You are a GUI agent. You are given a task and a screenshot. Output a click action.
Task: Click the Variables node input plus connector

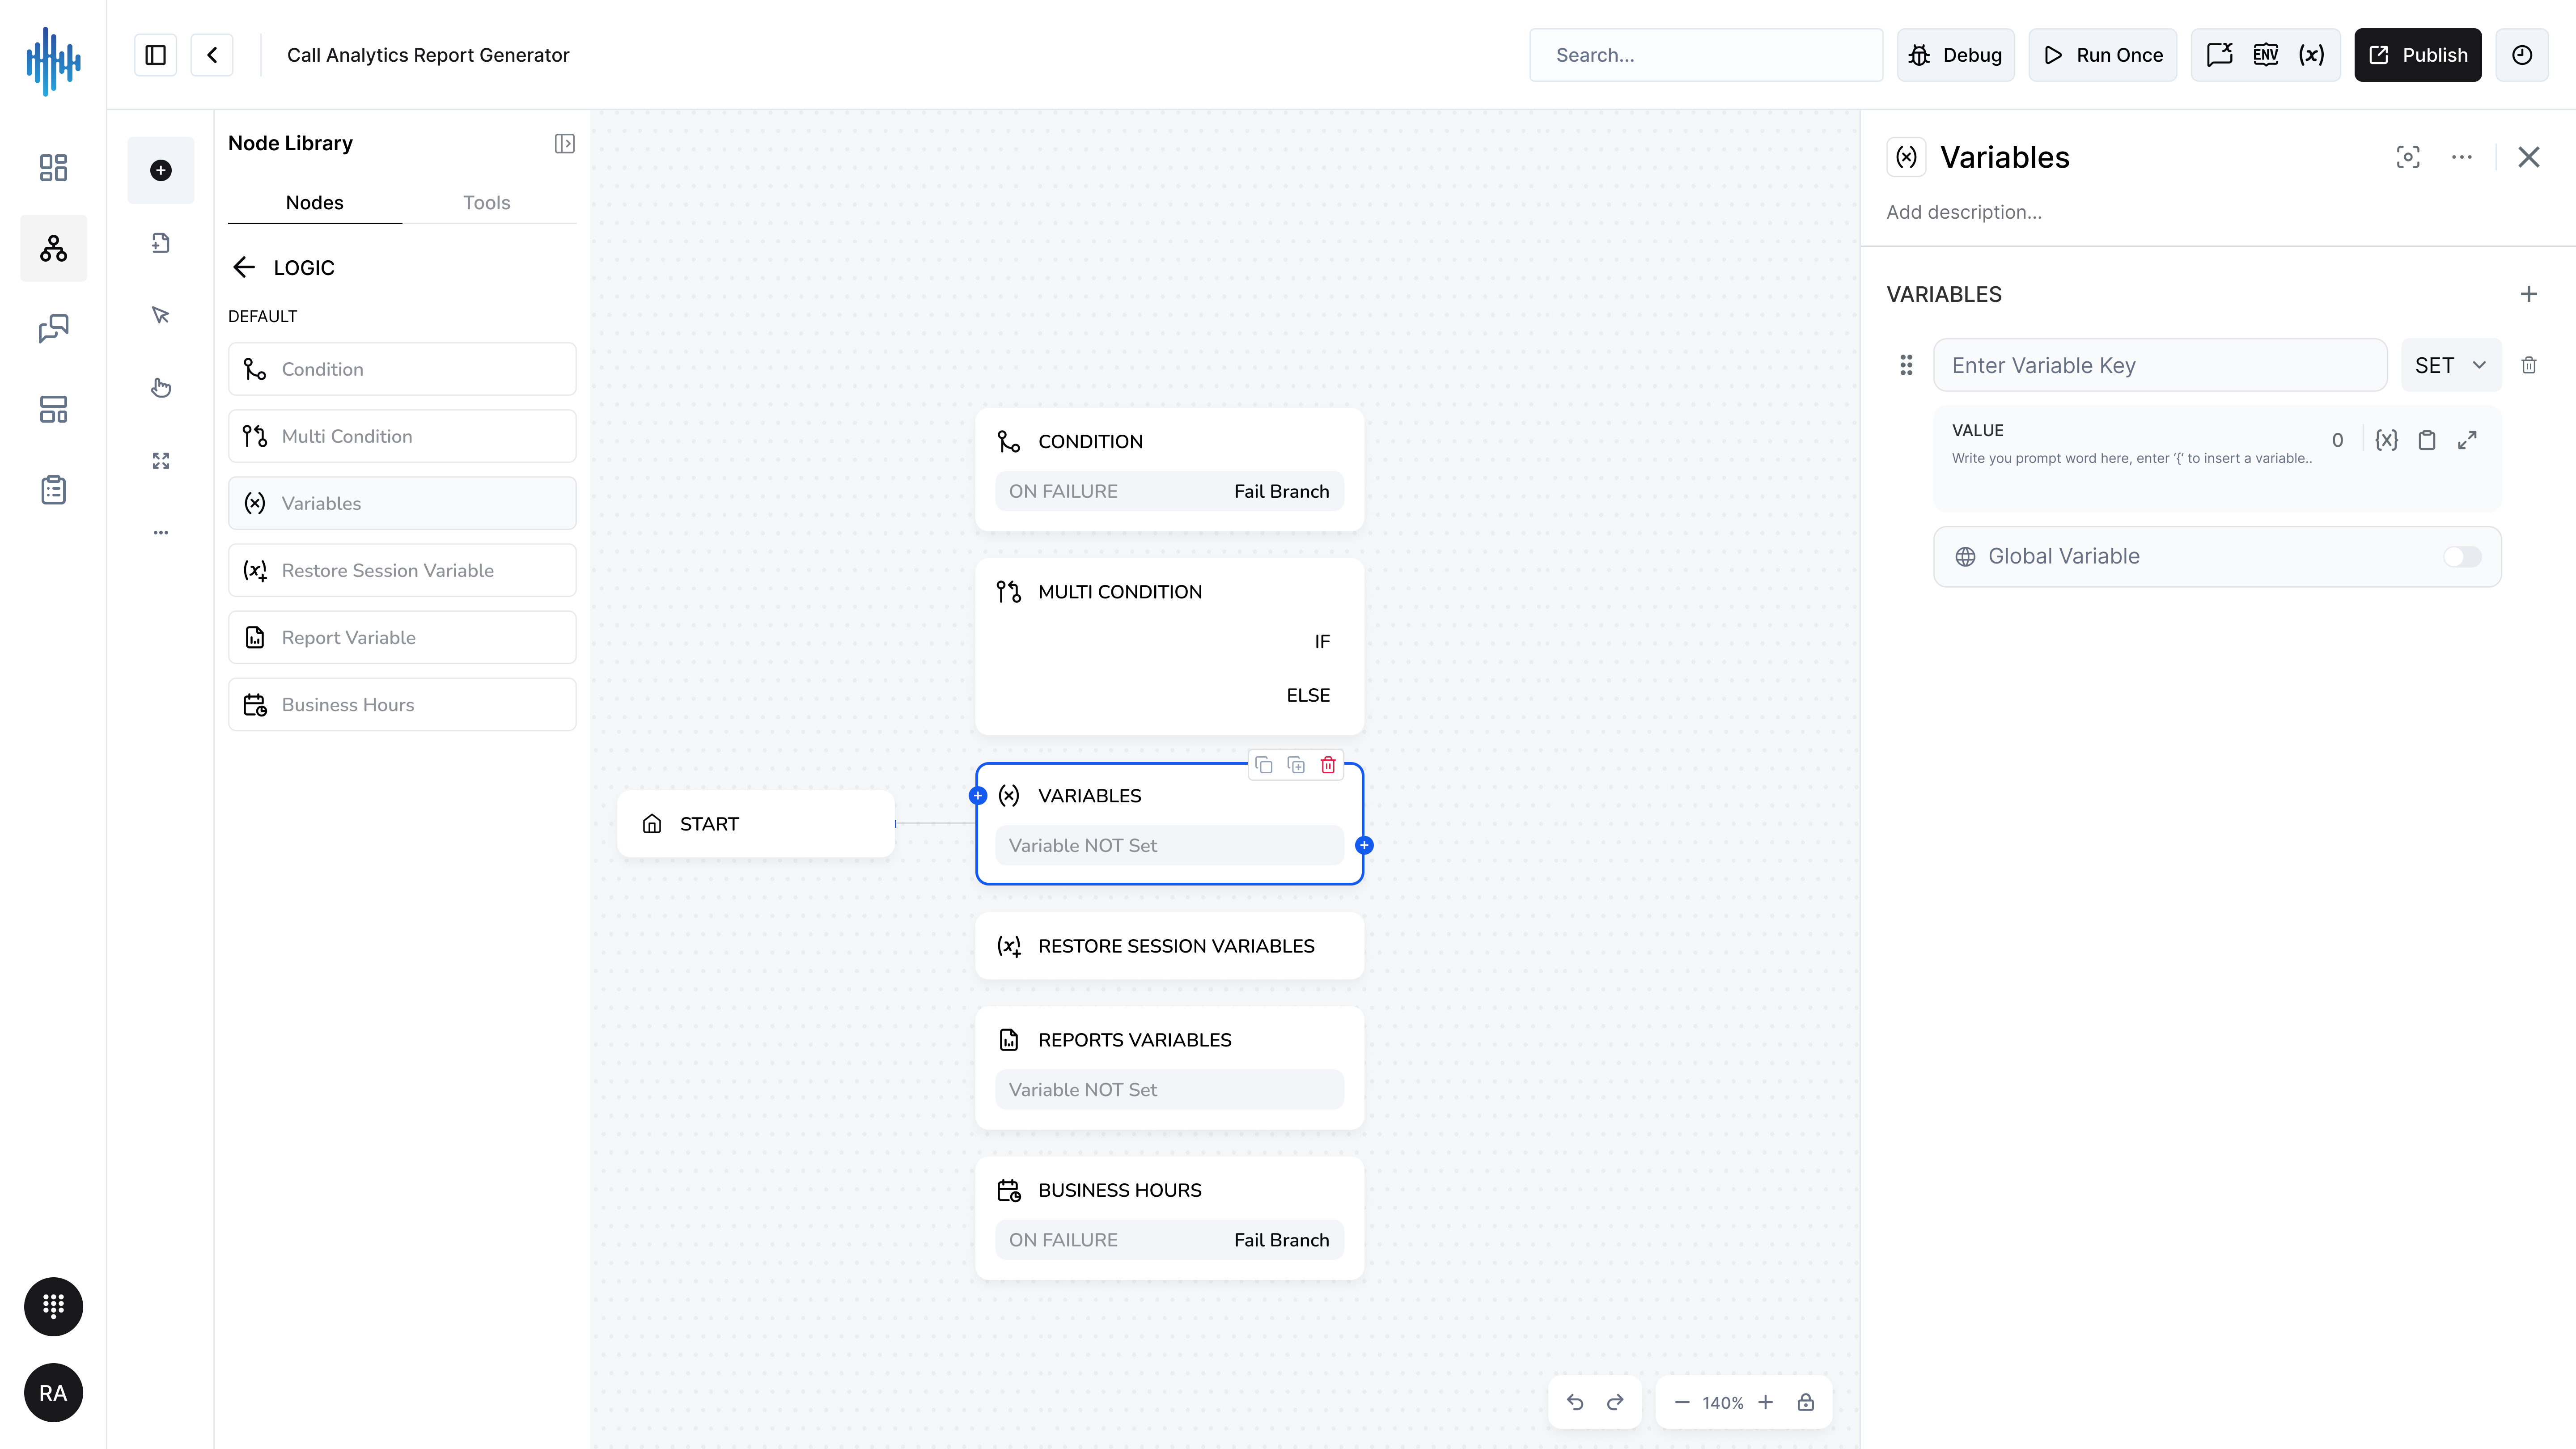(978, 796)
